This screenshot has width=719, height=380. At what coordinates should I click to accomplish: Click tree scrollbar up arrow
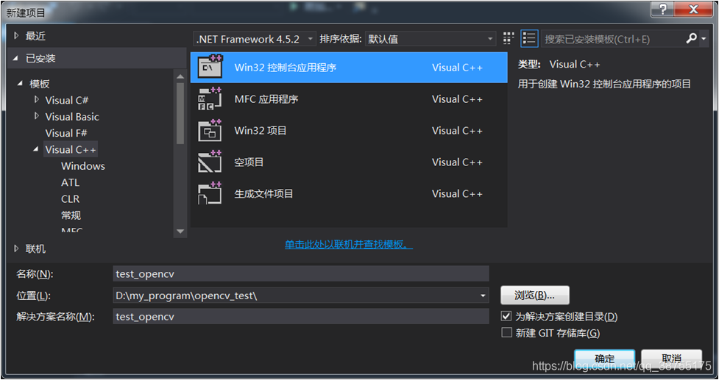pyautogui.click(x=180, y=76)
